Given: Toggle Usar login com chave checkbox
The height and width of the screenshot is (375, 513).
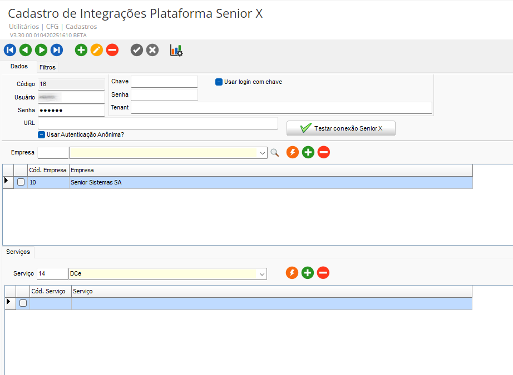Looking at the screenshot, I should click(219, 82).
